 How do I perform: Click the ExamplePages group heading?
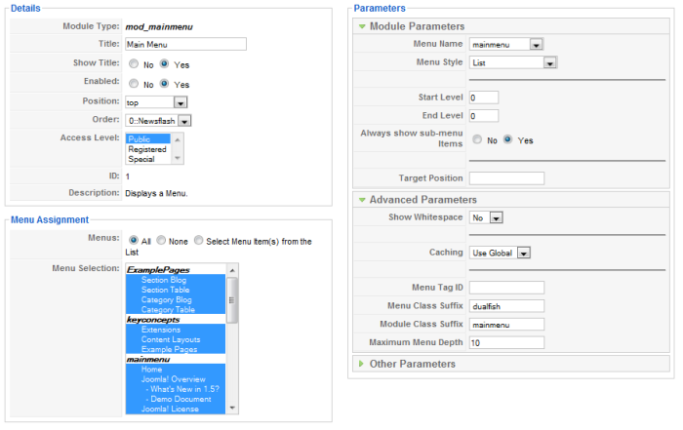(158, 270)
